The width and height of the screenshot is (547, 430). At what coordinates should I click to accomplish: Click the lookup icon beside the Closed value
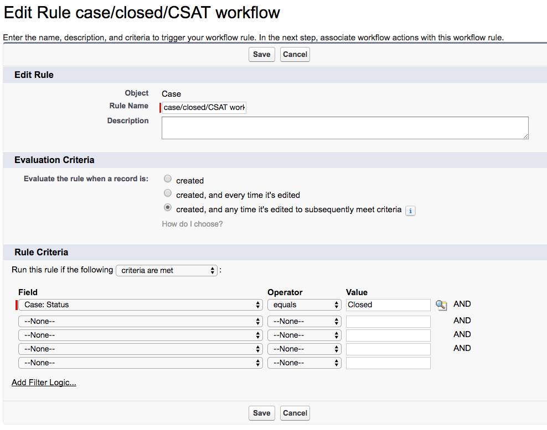tap(441, 305)
